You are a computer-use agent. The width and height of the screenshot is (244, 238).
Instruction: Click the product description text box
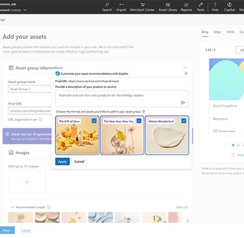(122, 99)
